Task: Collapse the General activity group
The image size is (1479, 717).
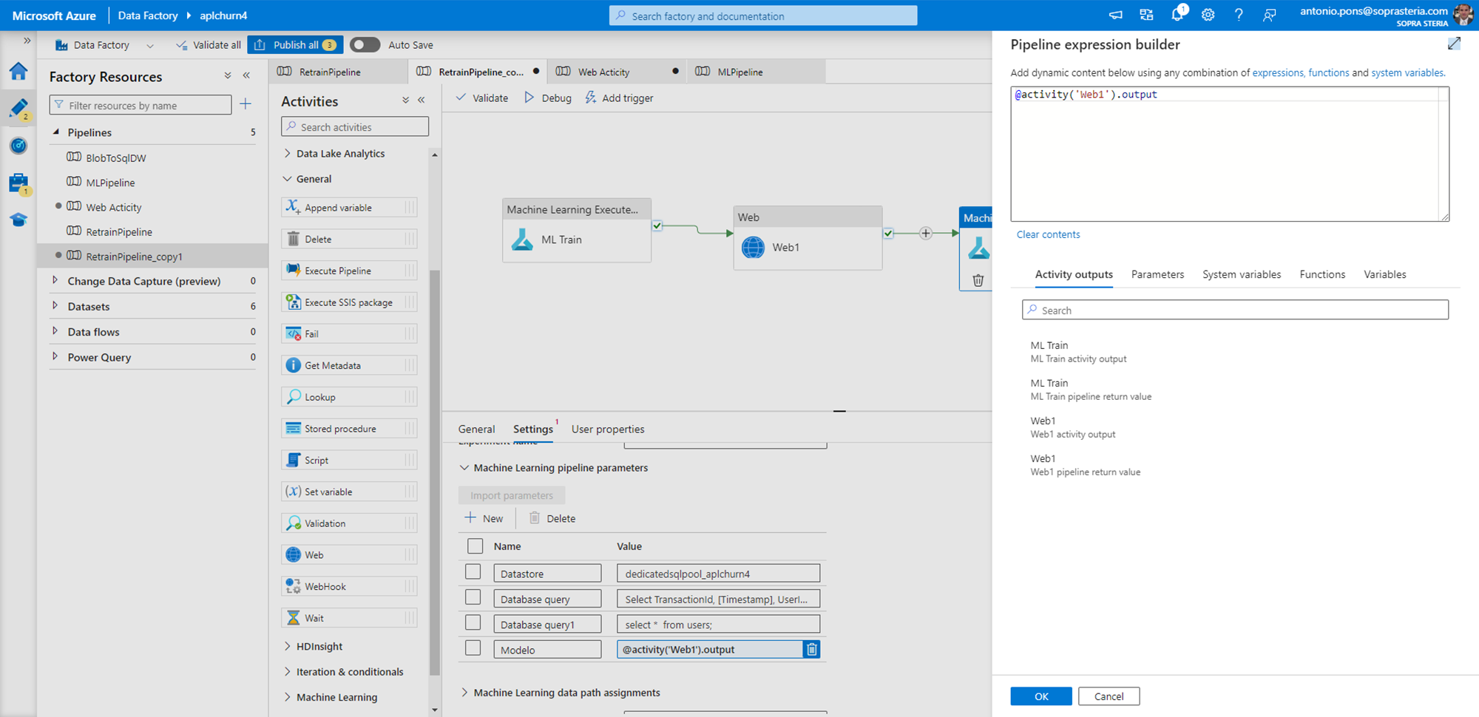Action: 288,179
